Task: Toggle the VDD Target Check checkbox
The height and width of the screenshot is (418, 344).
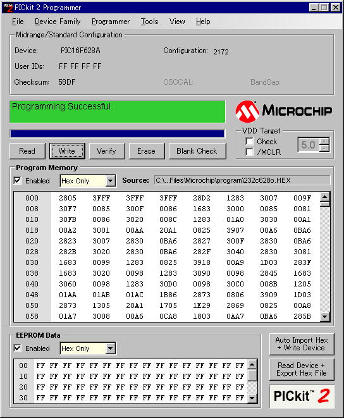Action: (x=249, y=141)
